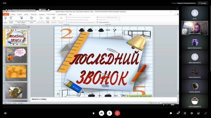Image resolution: width=211 pixels, height=118 pixels.
Task: Open conference settings gear
Action: click(192, 113)
